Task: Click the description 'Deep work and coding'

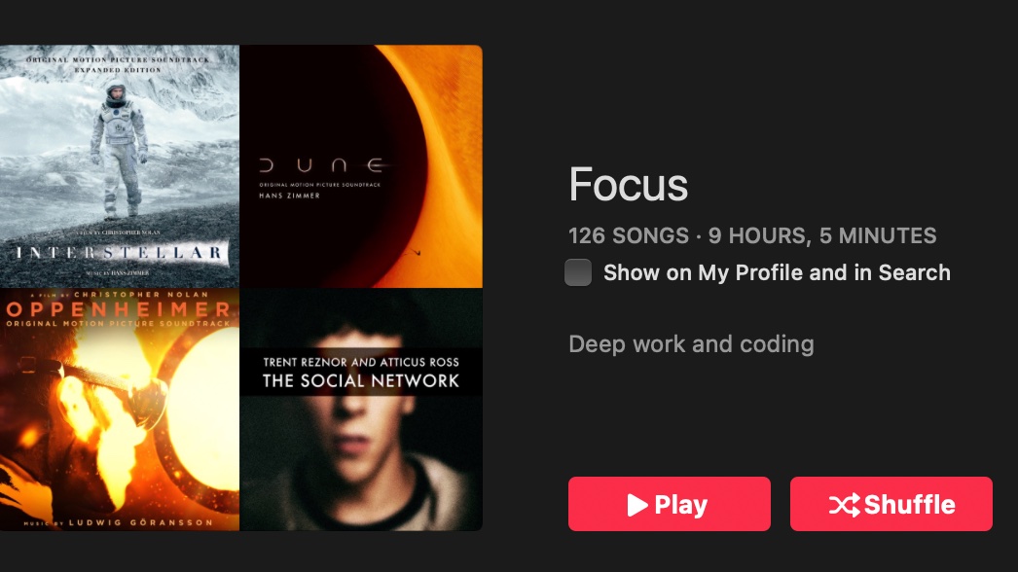Action: (691, 344)
